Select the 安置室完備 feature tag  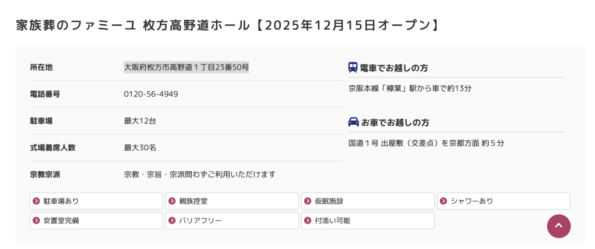point(96,221)
